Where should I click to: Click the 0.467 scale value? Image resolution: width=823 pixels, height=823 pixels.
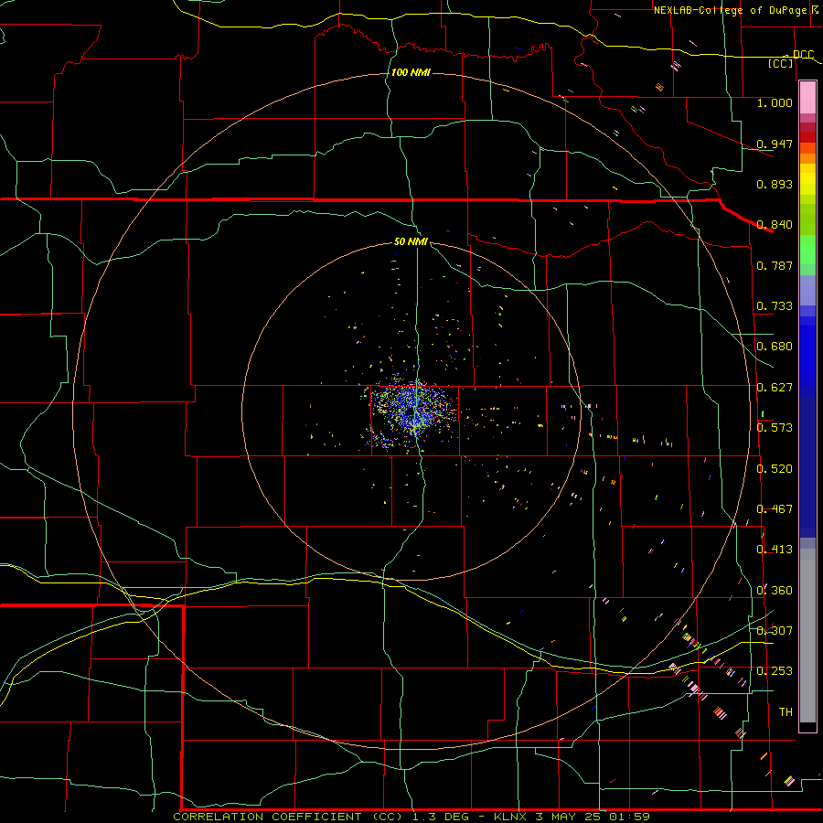click(775, 509)
